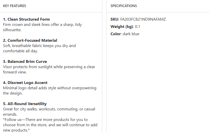The image size is (209, 132).
Task: Click the "Soft, breathable fabric" description text
Action: 39,46
